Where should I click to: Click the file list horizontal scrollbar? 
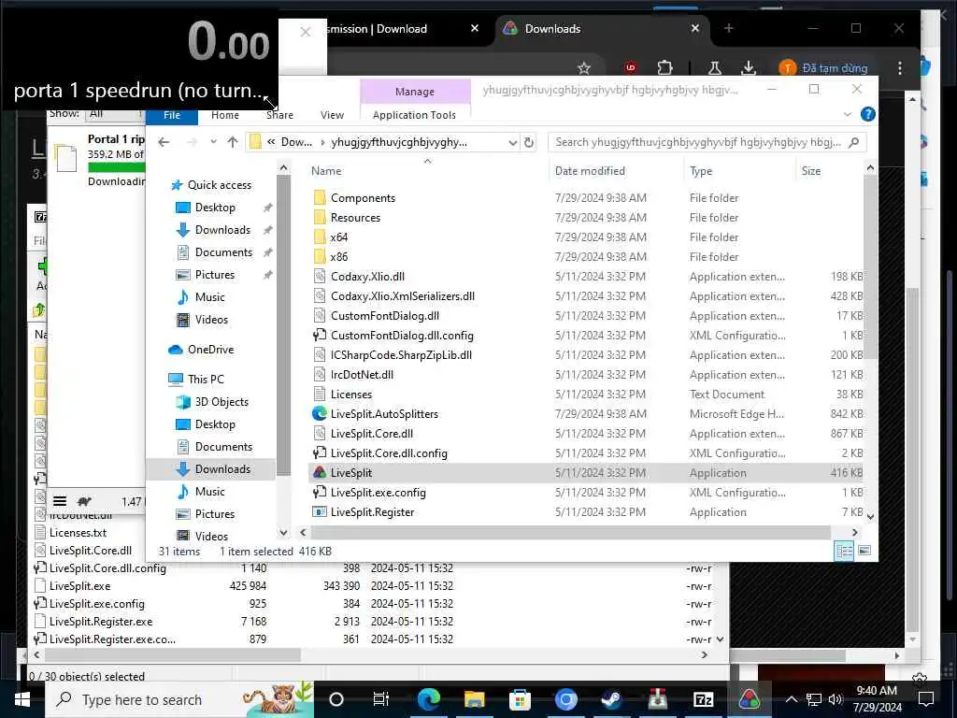tap(571, 532)
